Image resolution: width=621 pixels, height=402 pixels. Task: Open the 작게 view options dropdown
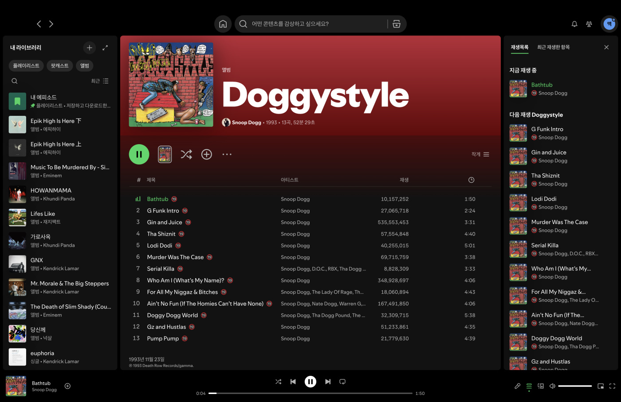click(480, 154)
